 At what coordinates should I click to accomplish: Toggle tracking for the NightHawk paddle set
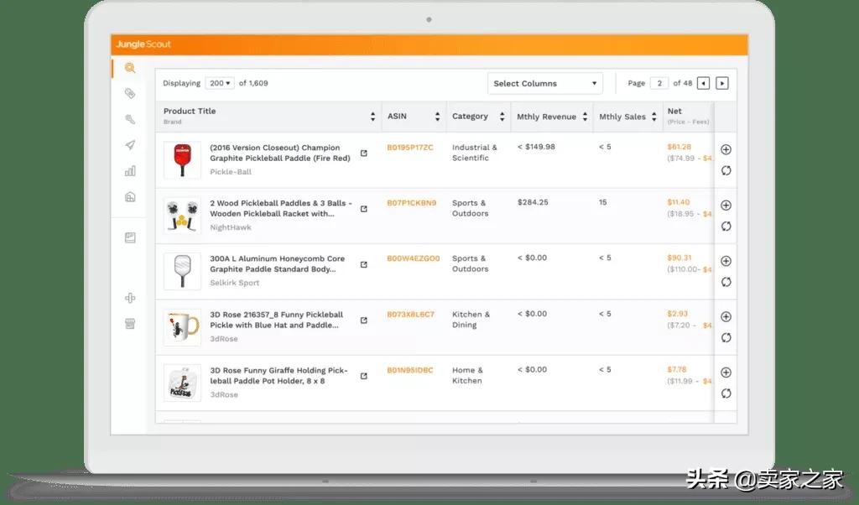point(726,204)
